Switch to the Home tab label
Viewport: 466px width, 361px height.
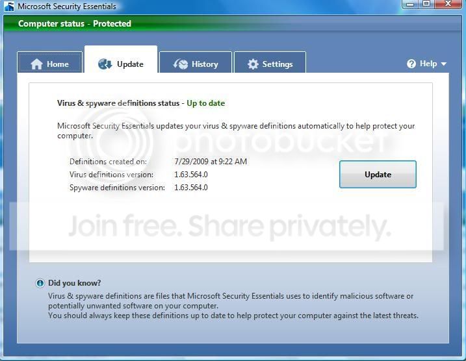[58, 64]
